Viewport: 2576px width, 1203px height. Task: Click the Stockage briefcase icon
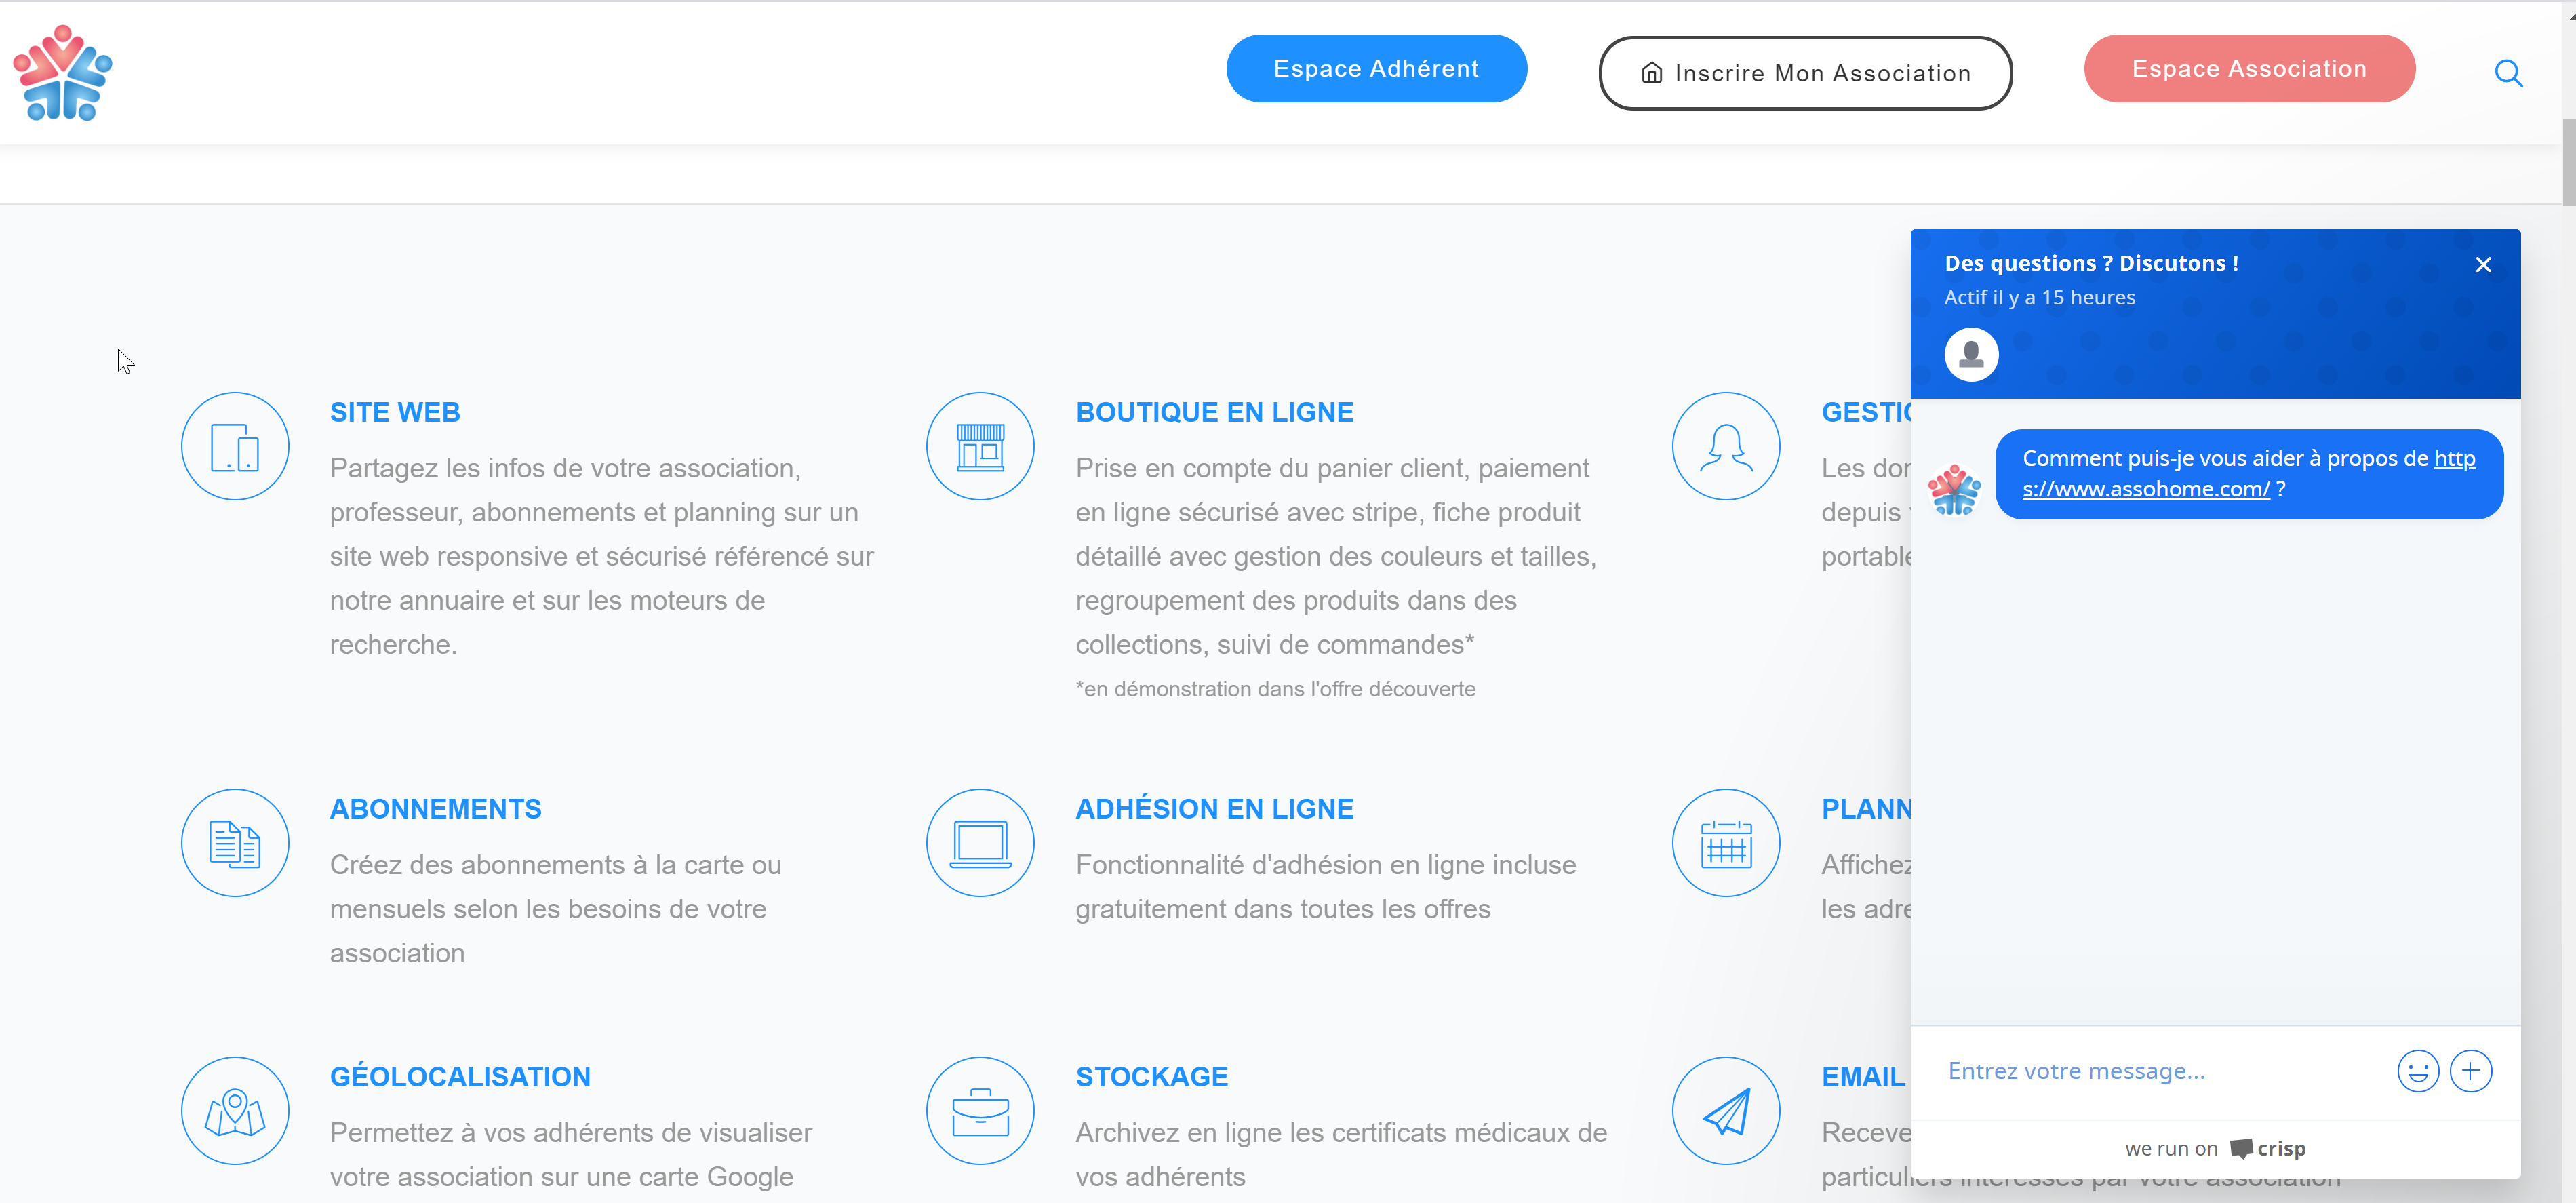pos(980,1110)
